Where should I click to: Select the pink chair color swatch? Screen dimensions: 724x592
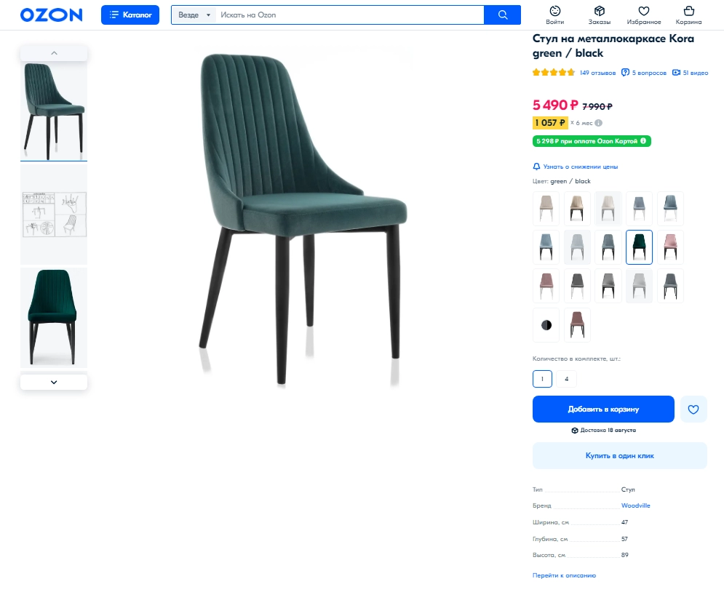point(670,247)
